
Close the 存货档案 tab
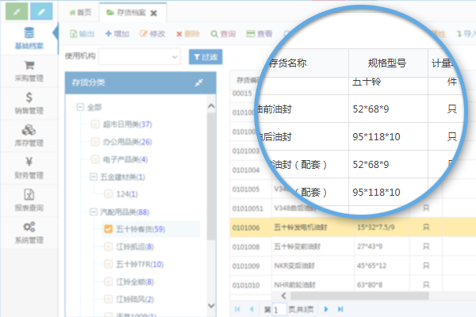[153, 13]
